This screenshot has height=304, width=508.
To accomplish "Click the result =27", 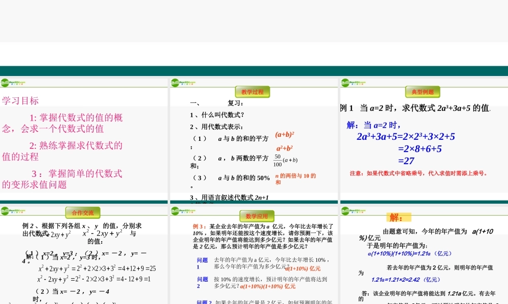I will [406, 161].
